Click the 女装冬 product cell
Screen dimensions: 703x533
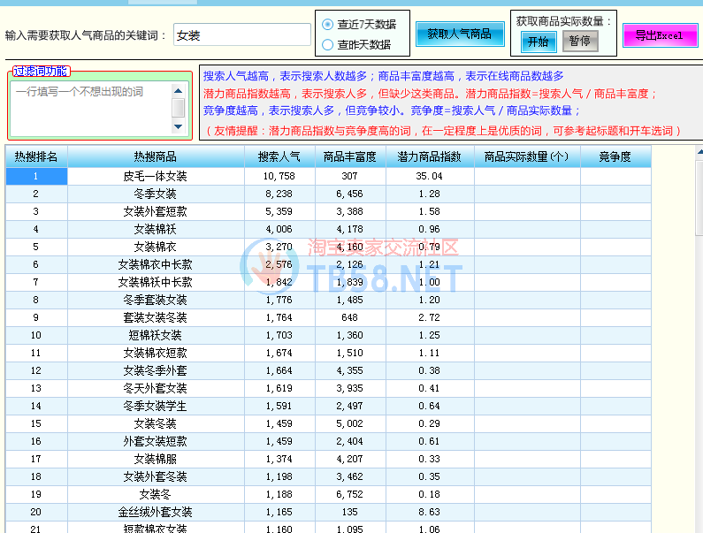point(156,494)
